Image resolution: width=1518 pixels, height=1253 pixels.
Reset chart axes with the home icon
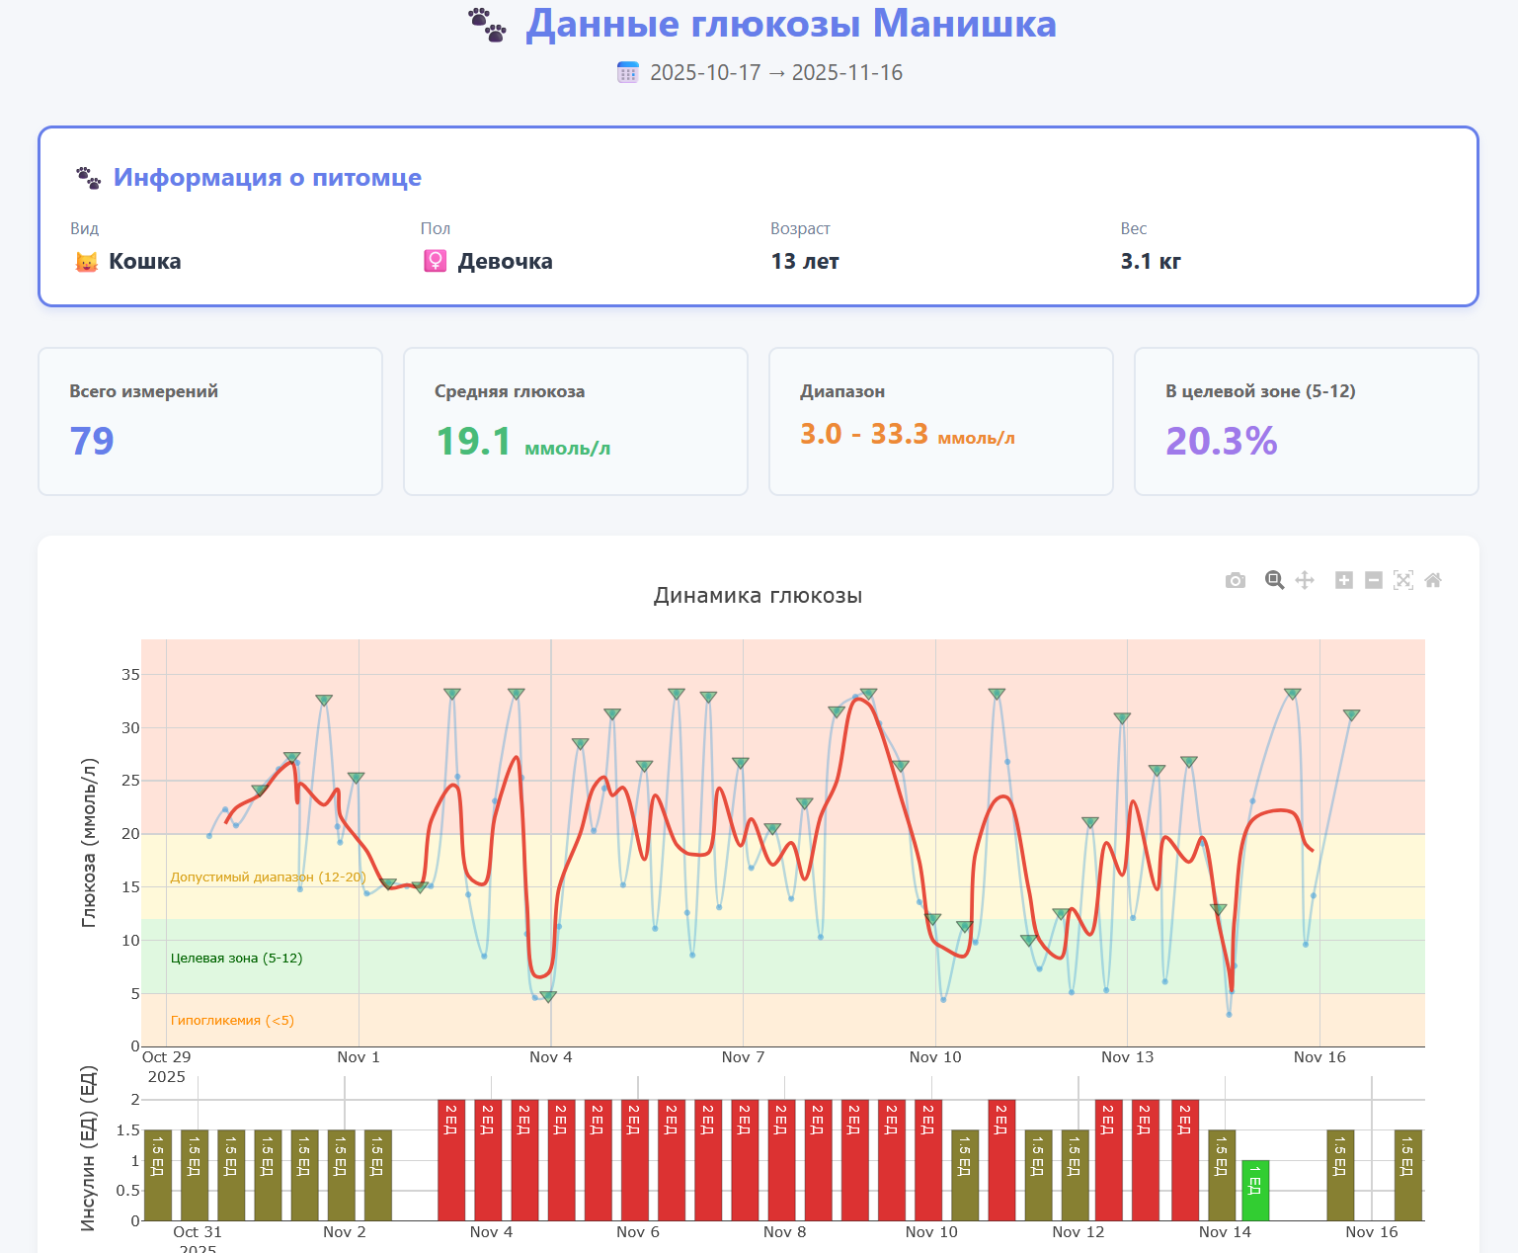1433,580
